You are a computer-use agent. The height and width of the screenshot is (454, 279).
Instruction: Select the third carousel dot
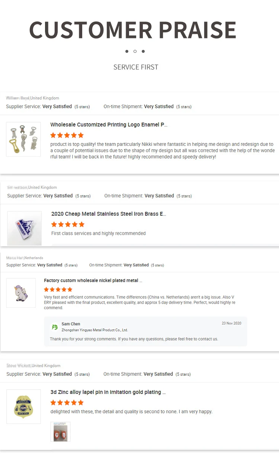(143, 51)
